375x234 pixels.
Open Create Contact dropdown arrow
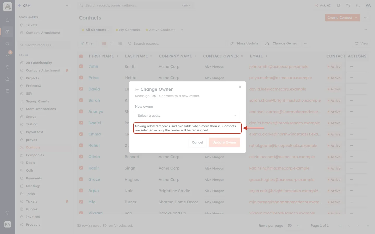coord(356,18)
